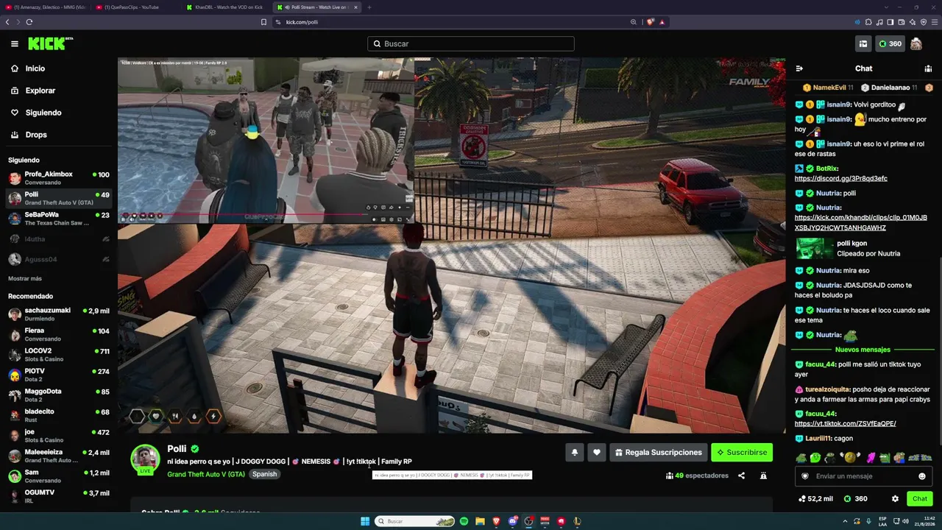This screenshot has height=530, width=942.
Task: Click the Brave Shields icon in address bar
Action: coord(650,22)
